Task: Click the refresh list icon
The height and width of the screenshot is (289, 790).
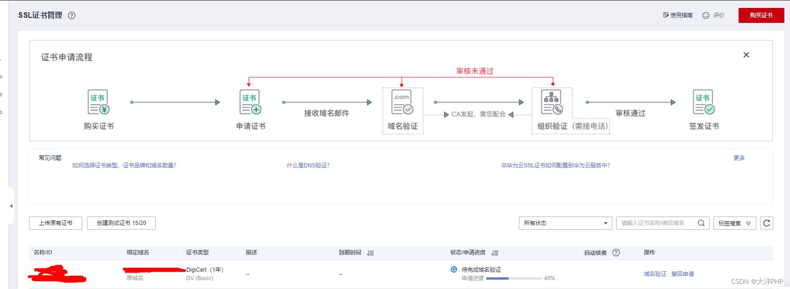Action: coord(767,223)
